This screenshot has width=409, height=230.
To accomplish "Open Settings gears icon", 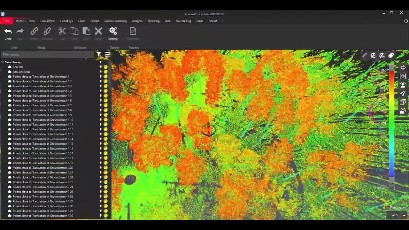I will pos(113,31).
